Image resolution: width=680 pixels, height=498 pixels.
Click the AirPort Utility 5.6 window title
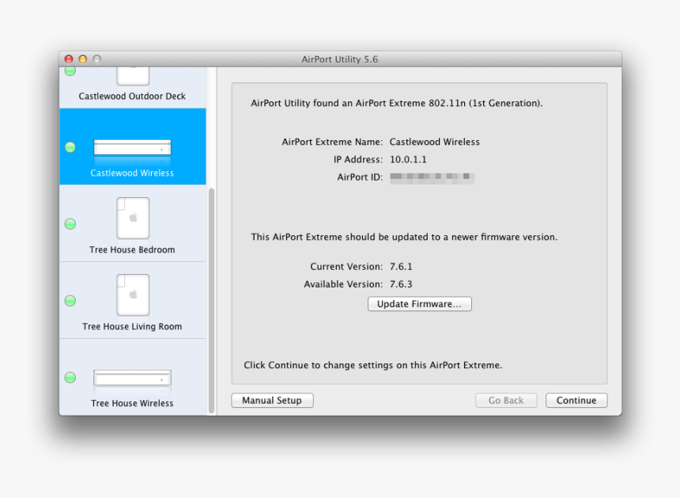pyautogui.click(x=339, y=59)
